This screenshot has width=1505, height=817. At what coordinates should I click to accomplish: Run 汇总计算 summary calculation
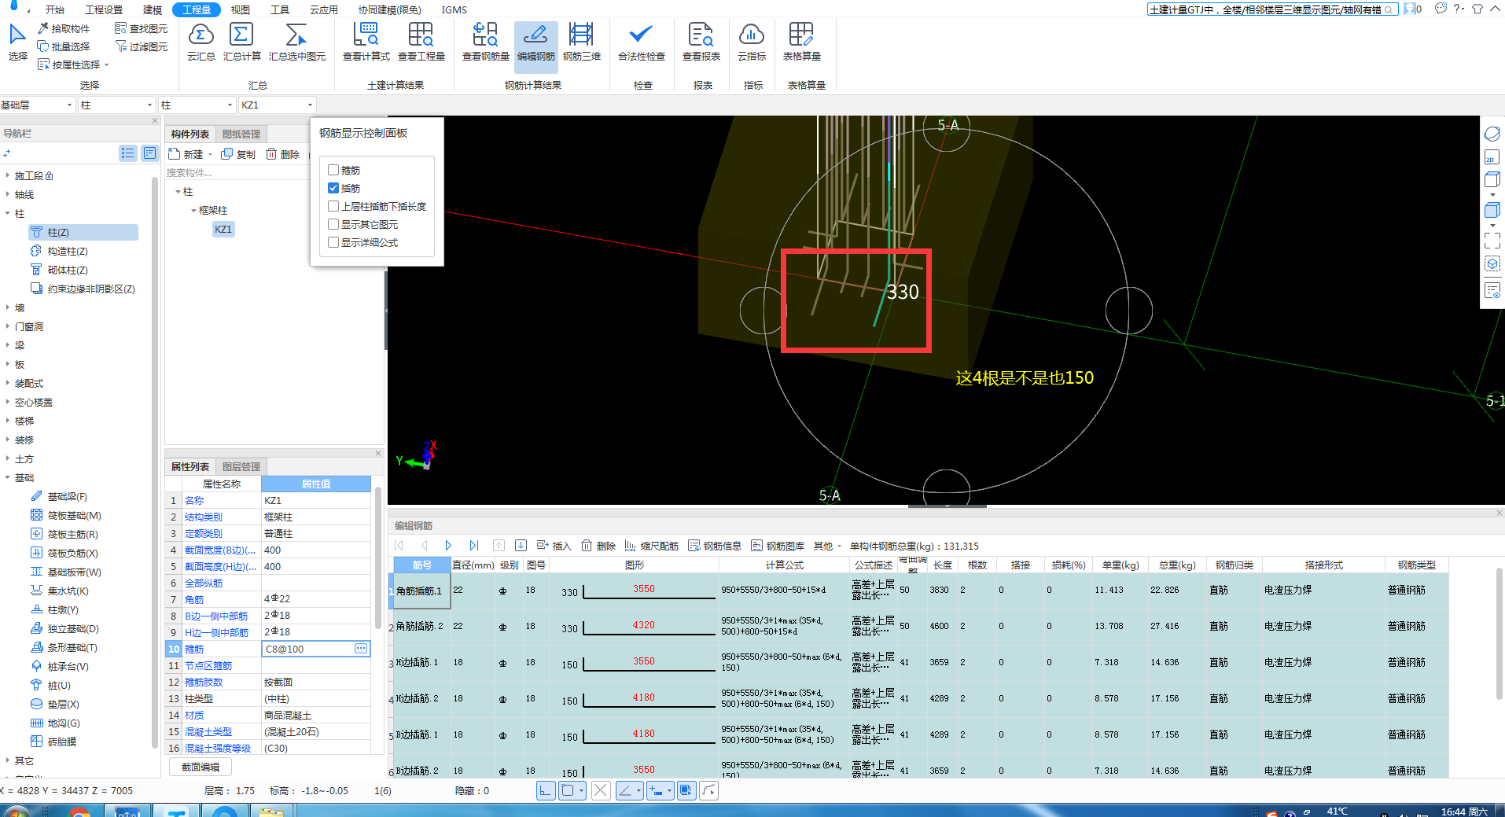click(x=241, y=42)
